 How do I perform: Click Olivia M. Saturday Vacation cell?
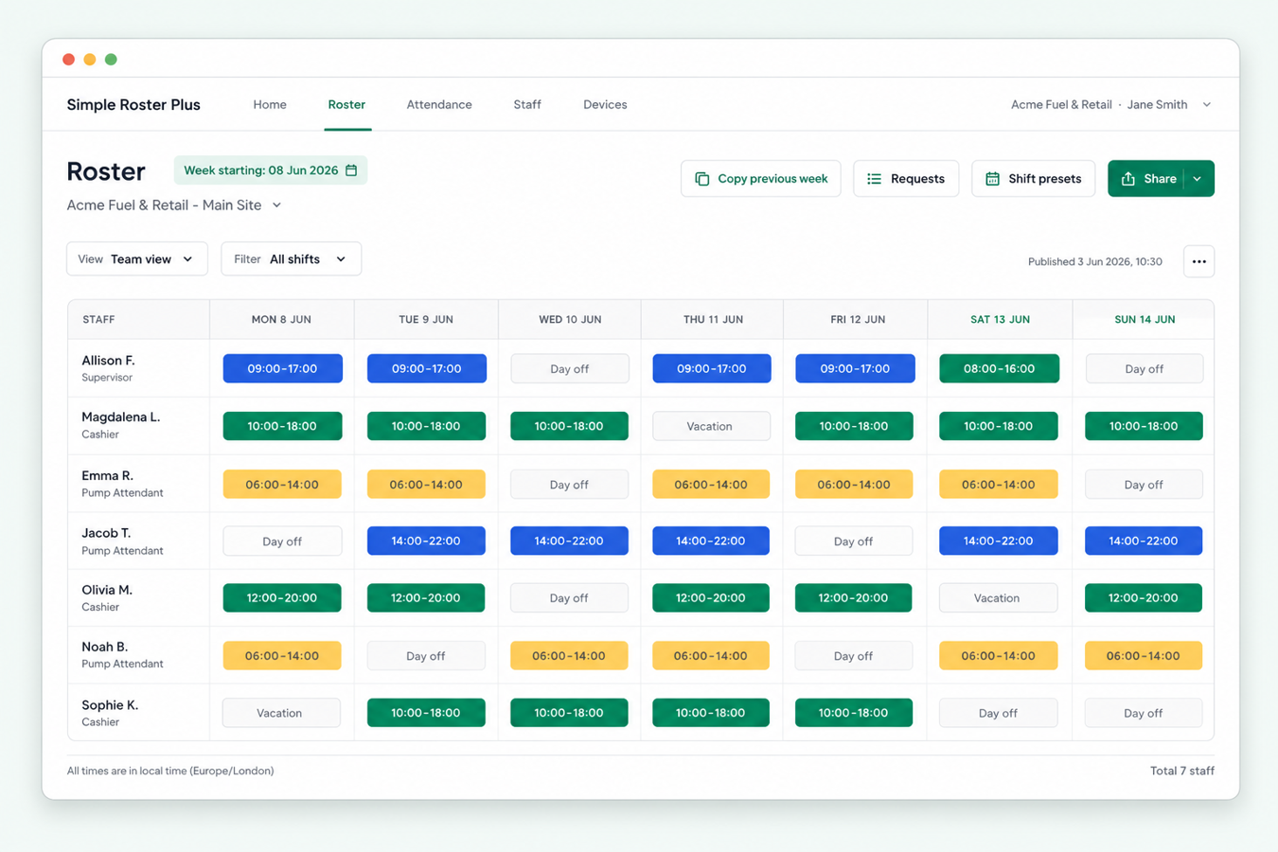pos(998,597)
